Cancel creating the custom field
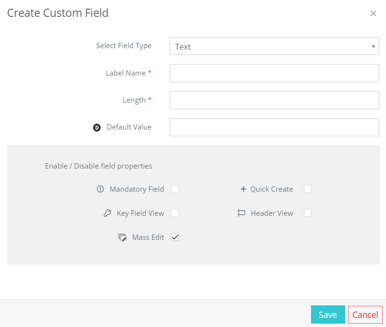 365,314
